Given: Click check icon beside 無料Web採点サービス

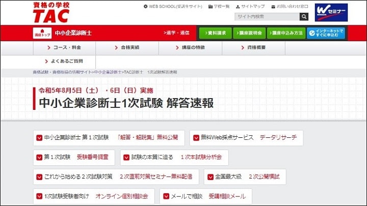Looking at the screenshot, I should coord(196,138).
